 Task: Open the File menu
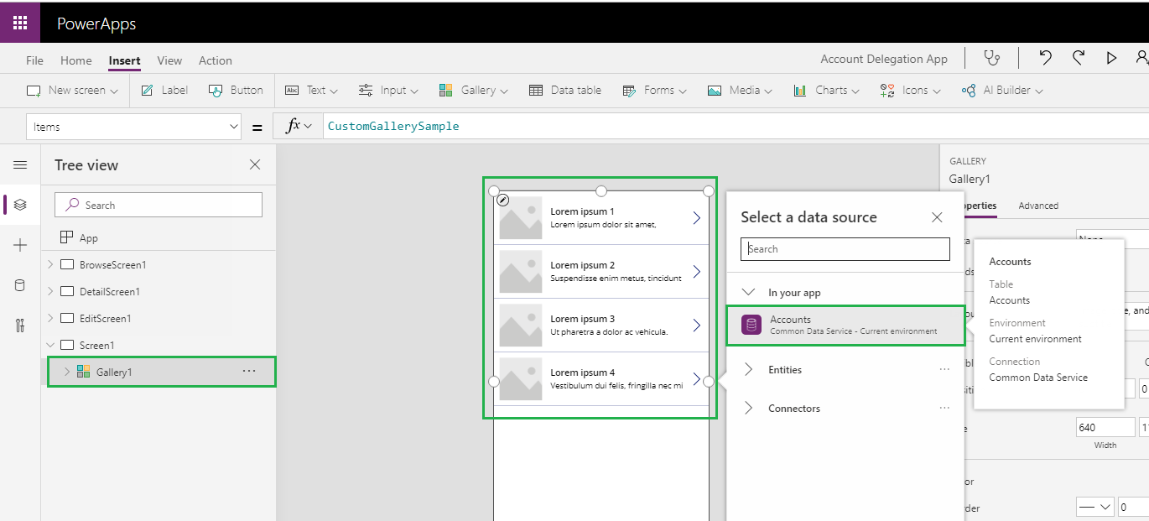point(34,60)
